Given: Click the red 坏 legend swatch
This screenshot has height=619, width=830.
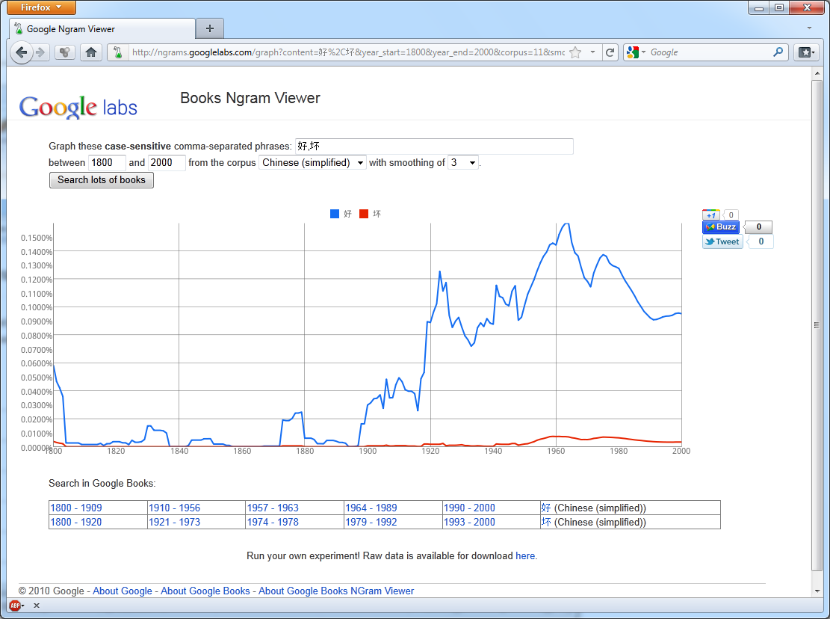Looking at the screenshot, I should (364, 214).
